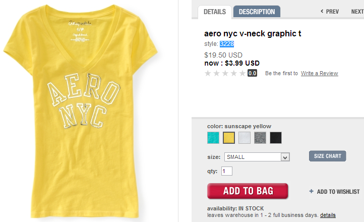Click the fifth rating star
364x222 pixels.
(242, 73)
